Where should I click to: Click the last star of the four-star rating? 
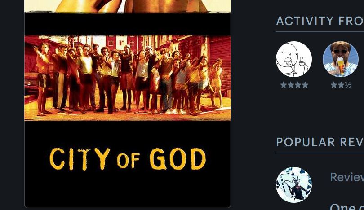click(305, 85)
